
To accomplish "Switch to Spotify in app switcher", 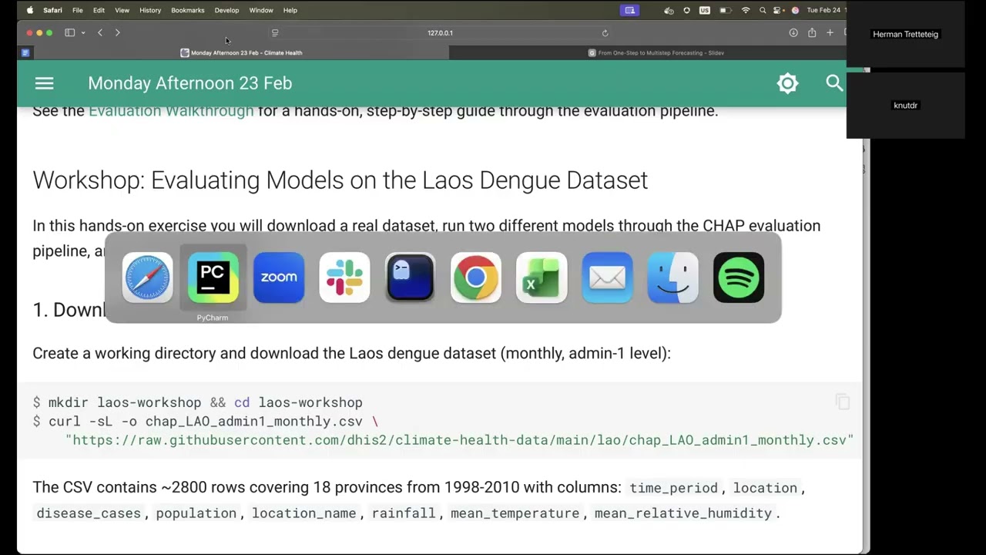I will pyautogui.click(x=739, y=277).
